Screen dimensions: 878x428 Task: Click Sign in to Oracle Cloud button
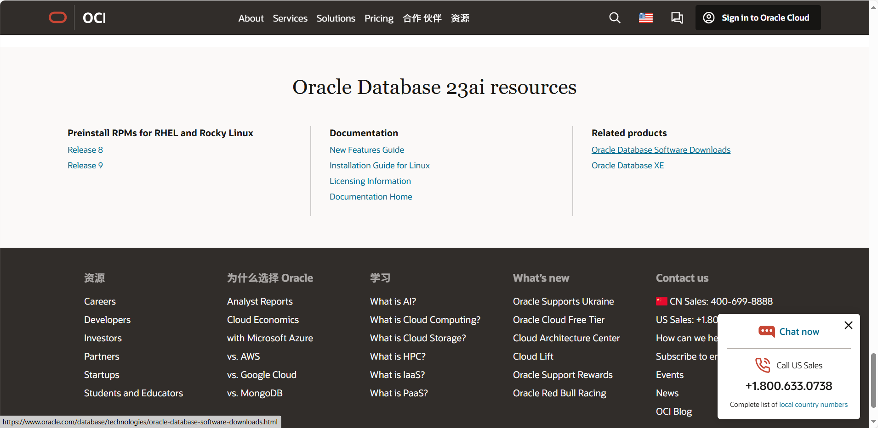coord(758,18)
